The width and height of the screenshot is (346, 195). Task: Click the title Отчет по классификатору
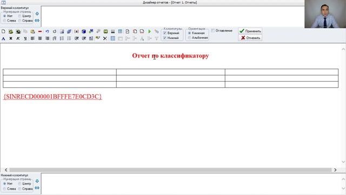click(x=170, y=56)
